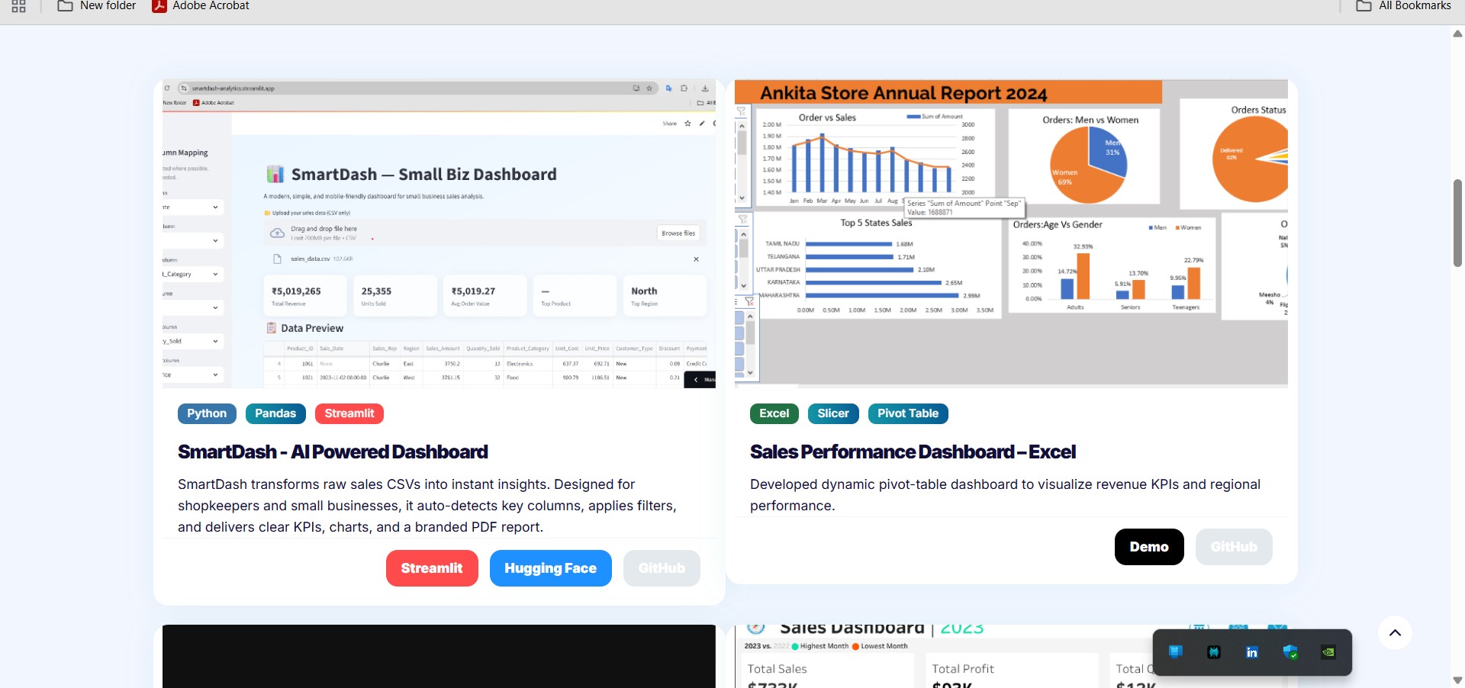
Task: Open the Apps grid icon in bookmarks bar
Action: tap(19, 6)
